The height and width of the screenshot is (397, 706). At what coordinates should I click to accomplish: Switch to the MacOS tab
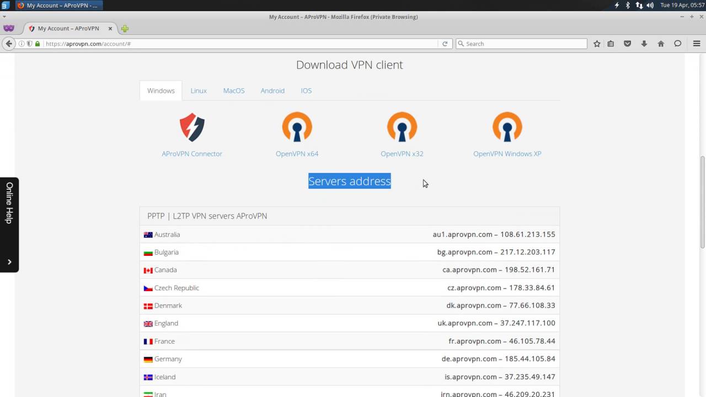tap(234, 90)
